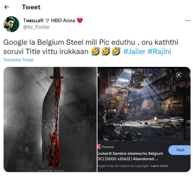
Task: Open the tweet's three-dot more options
Action: click(x=188, y=20)
